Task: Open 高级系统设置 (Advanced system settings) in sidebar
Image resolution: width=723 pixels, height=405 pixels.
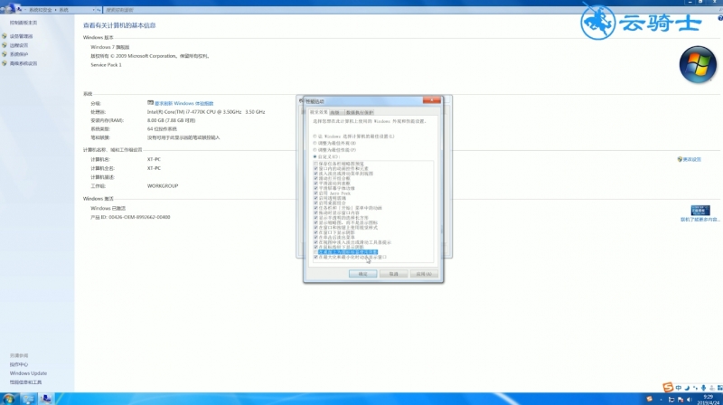Action: [x=23, y=63]
